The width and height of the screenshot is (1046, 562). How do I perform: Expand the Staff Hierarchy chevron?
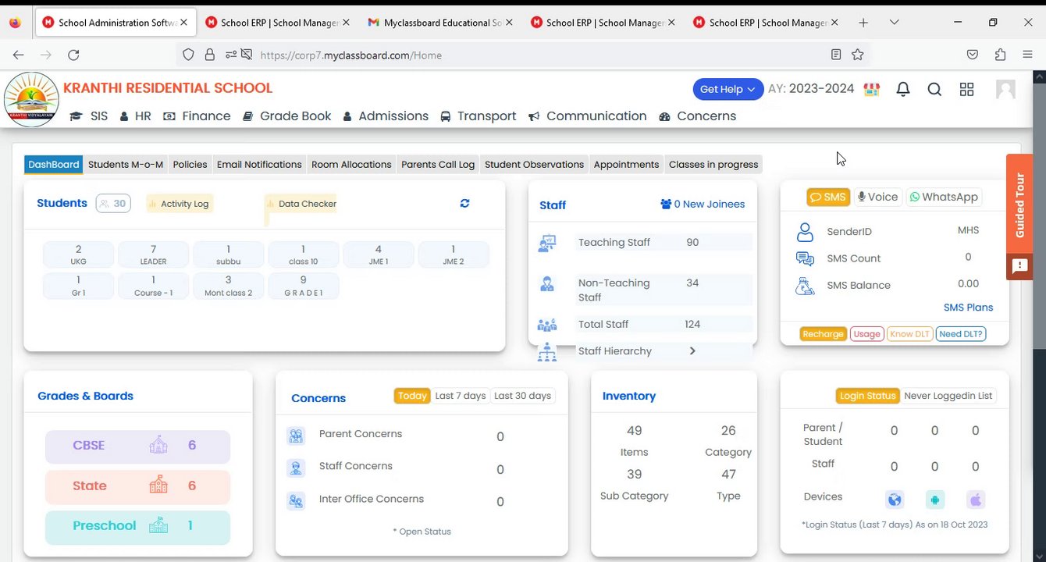pyautogui.click(x=692, y=351)
